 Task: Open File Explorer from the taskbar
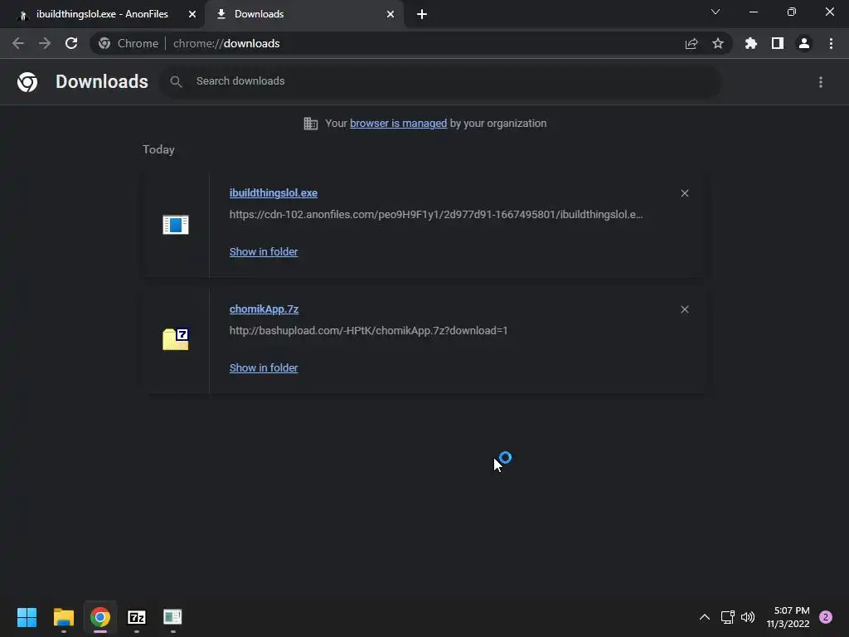tap(63, 617)
